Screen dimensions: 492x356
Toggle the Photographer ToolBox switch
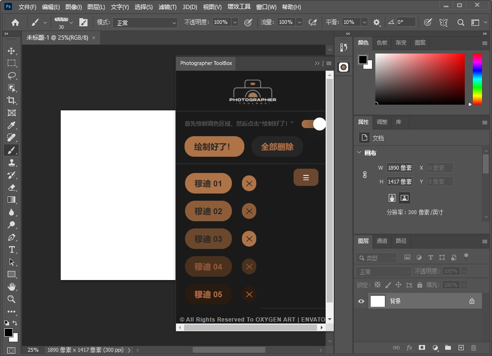point(314,124)
